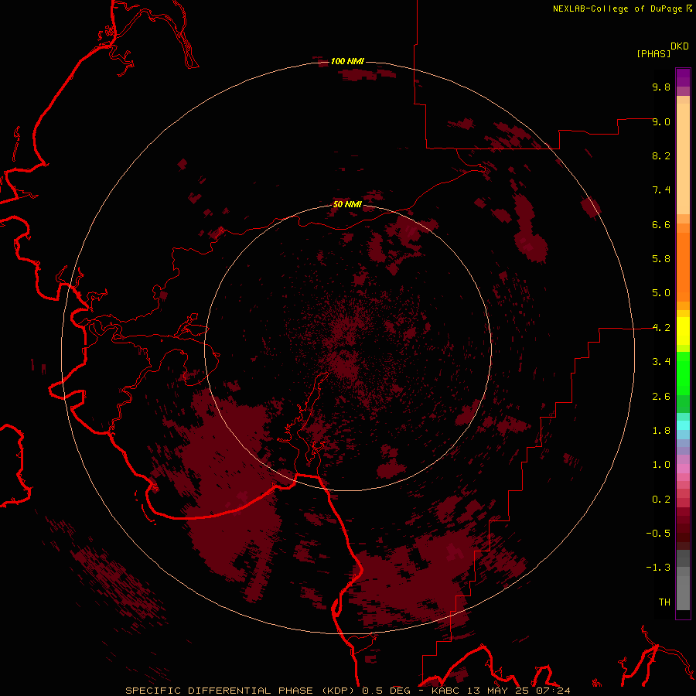This screenshot has width=696, height=696.
Task: Click the [PHAS] legend header
Action: point(653,53)
